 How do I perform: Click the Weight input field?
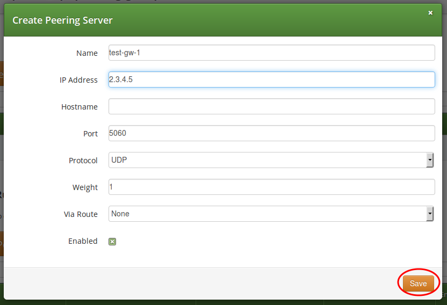[x=271, y=187]
